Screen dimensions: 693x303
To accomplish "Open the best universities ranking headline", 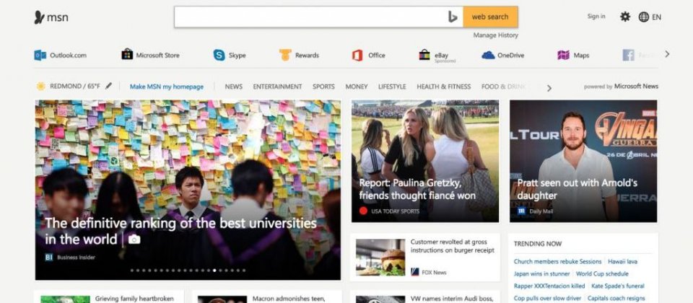I will coord(181,231).
